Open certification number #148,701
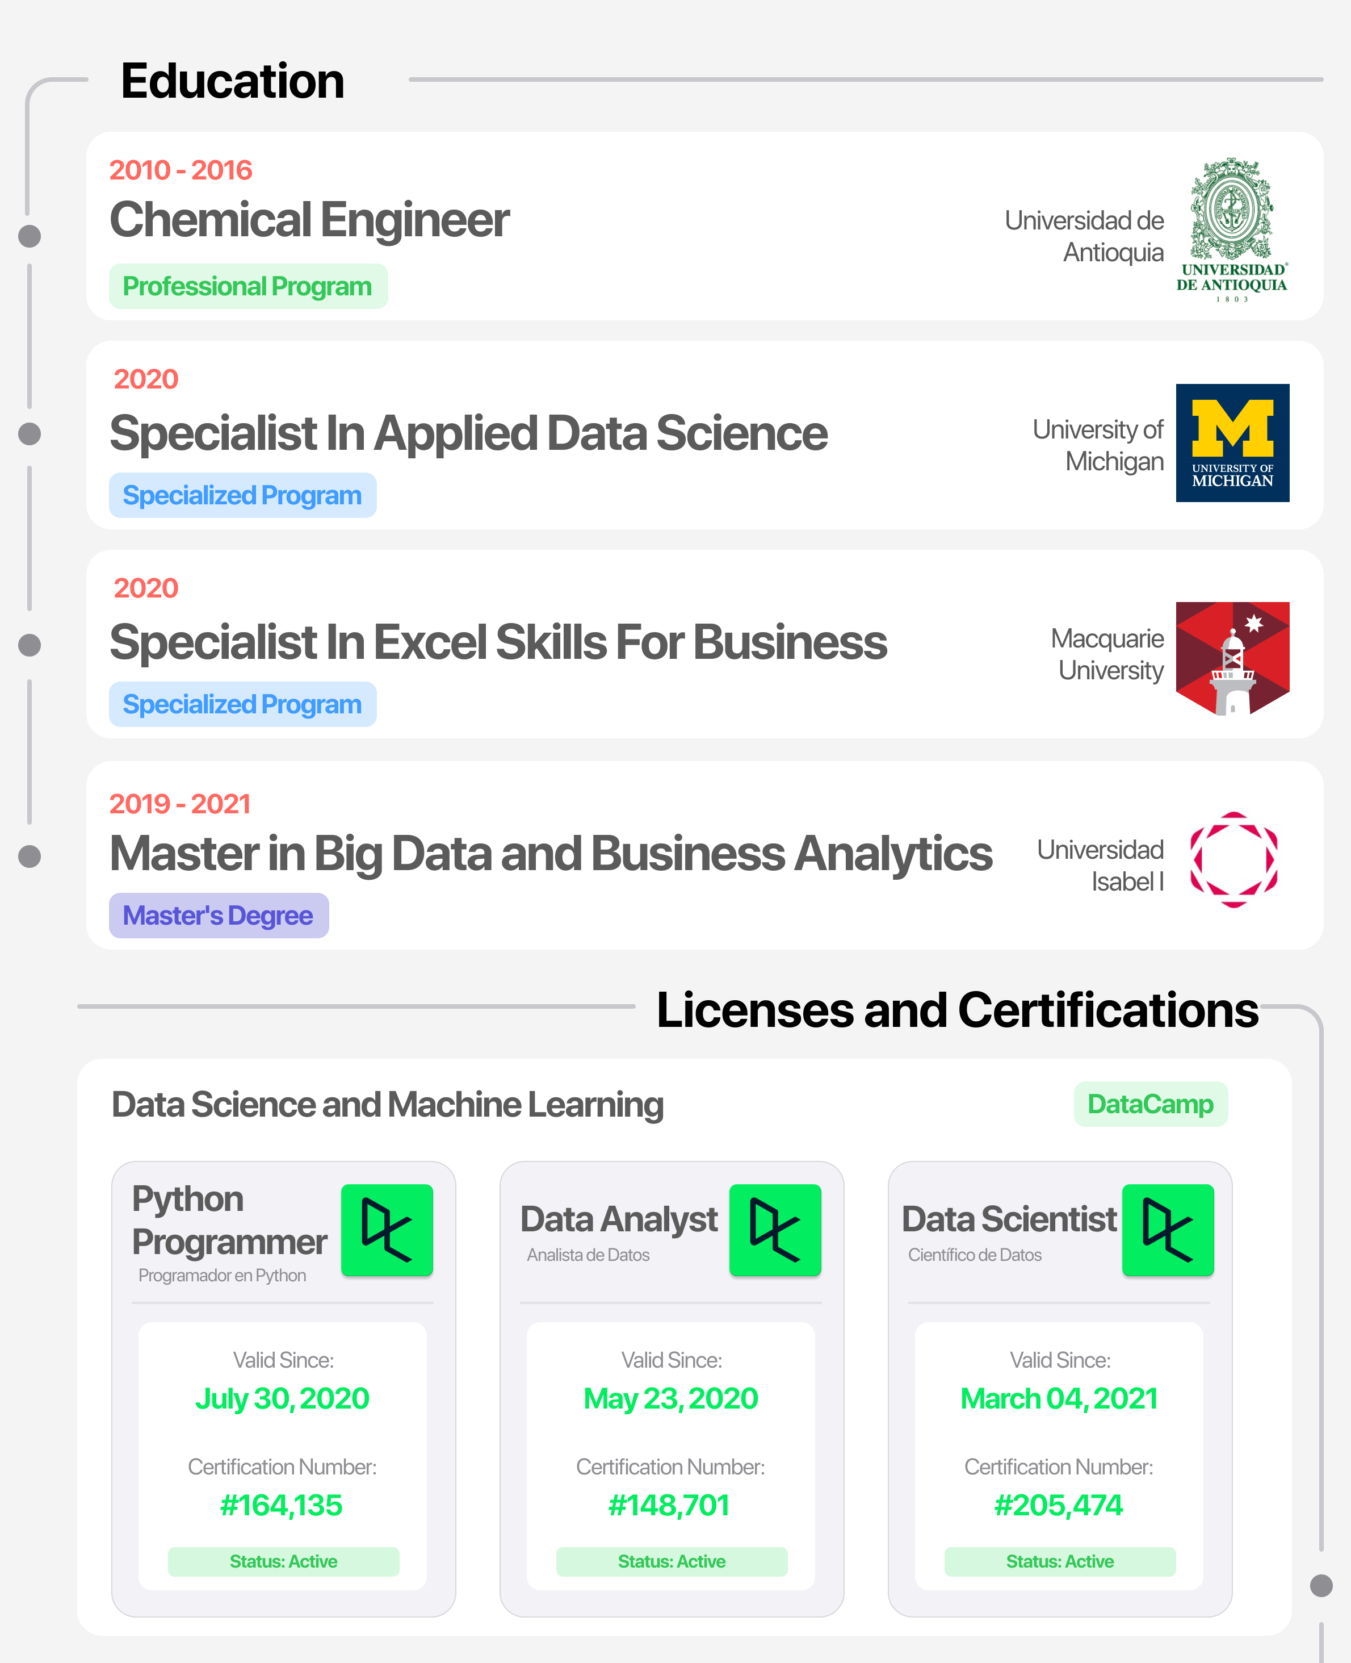 tap(669, 1506)
